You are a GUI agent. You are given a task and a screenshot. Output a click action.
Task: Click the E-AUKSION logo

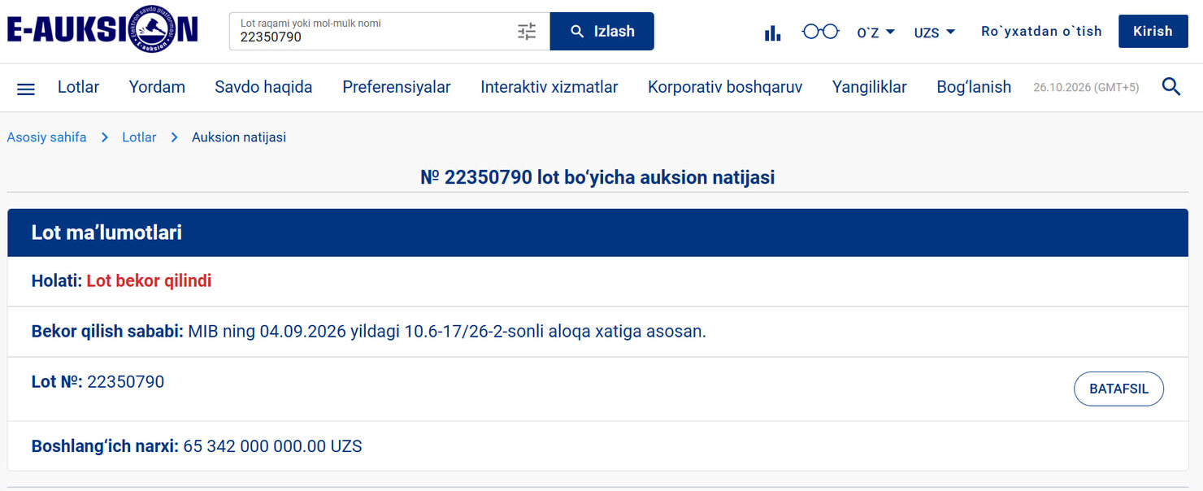(102, 31)
